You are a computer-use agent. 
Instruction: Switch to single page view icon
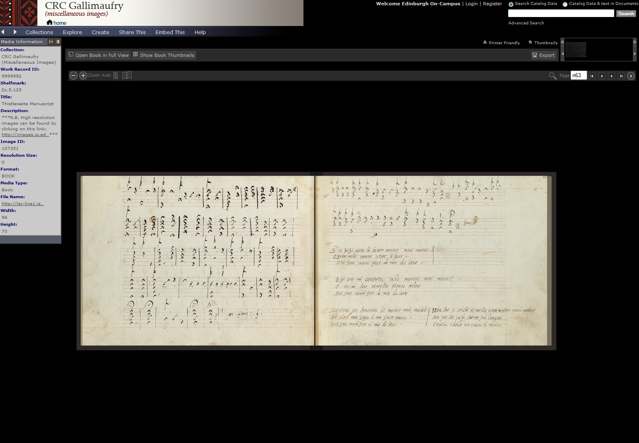(x=116, y=76)
